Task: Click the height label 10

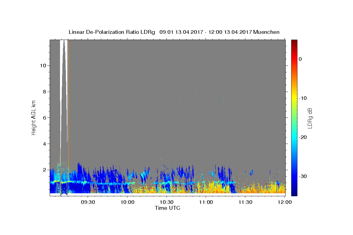Action: [43, 66]
